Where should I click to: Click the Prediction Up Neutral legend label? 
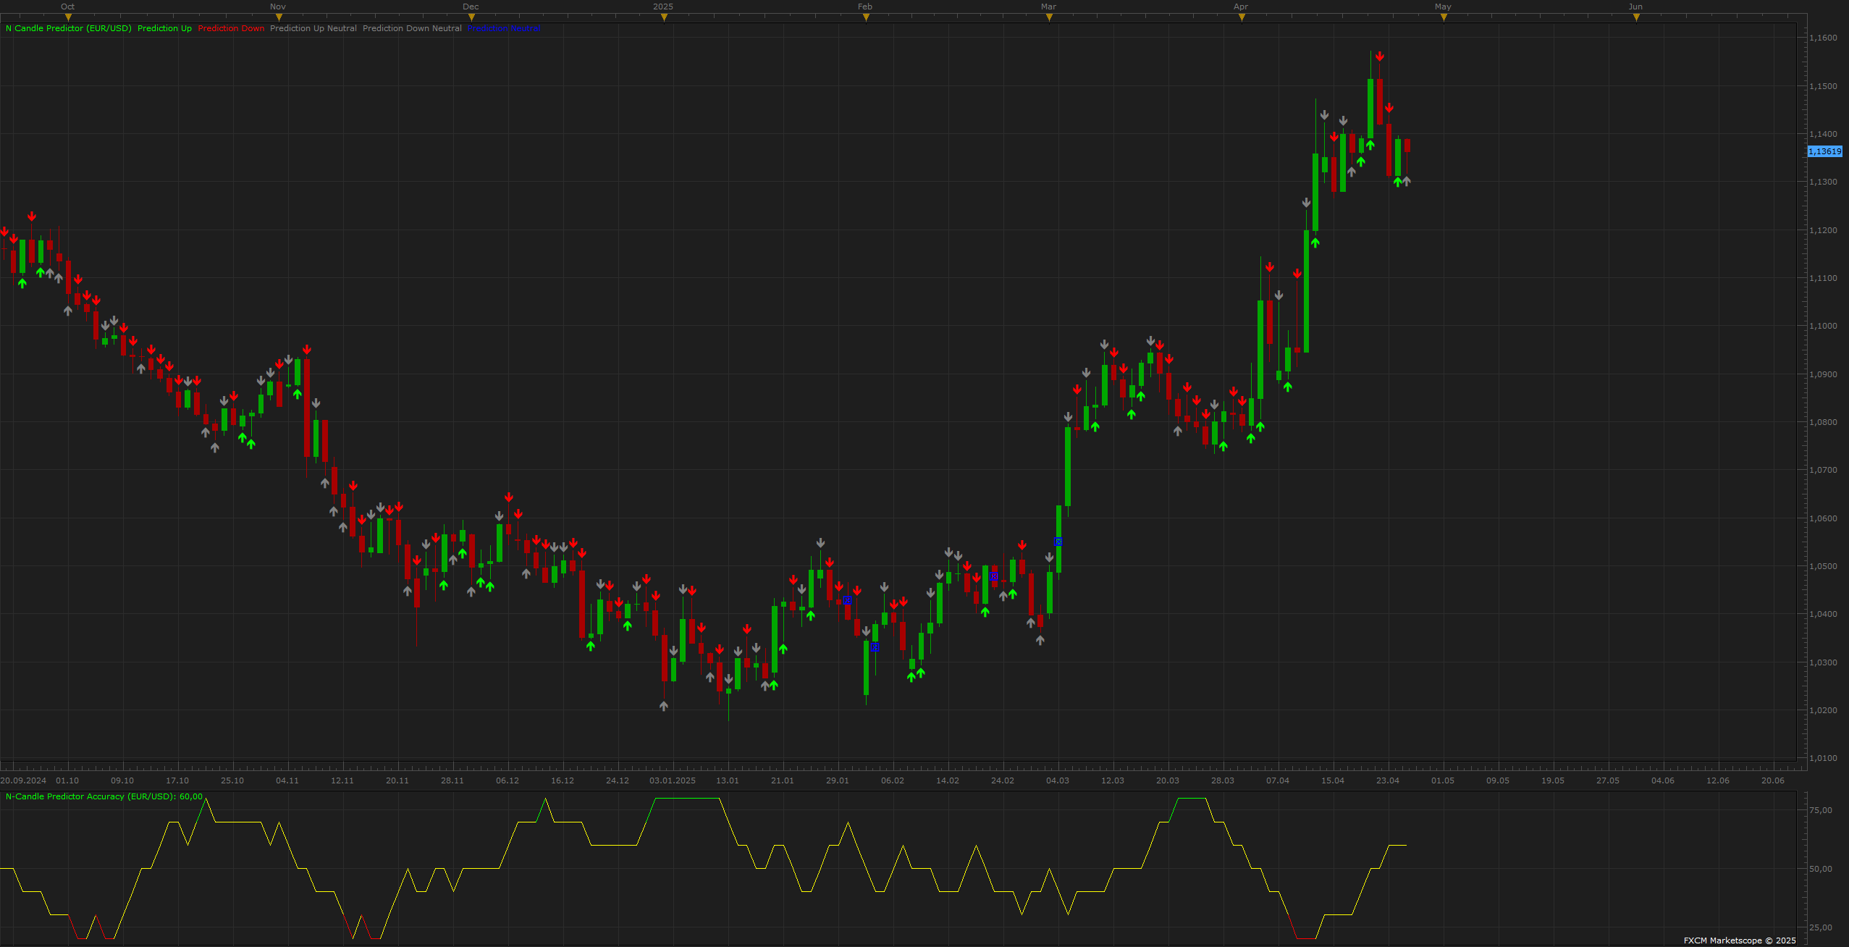313,28
